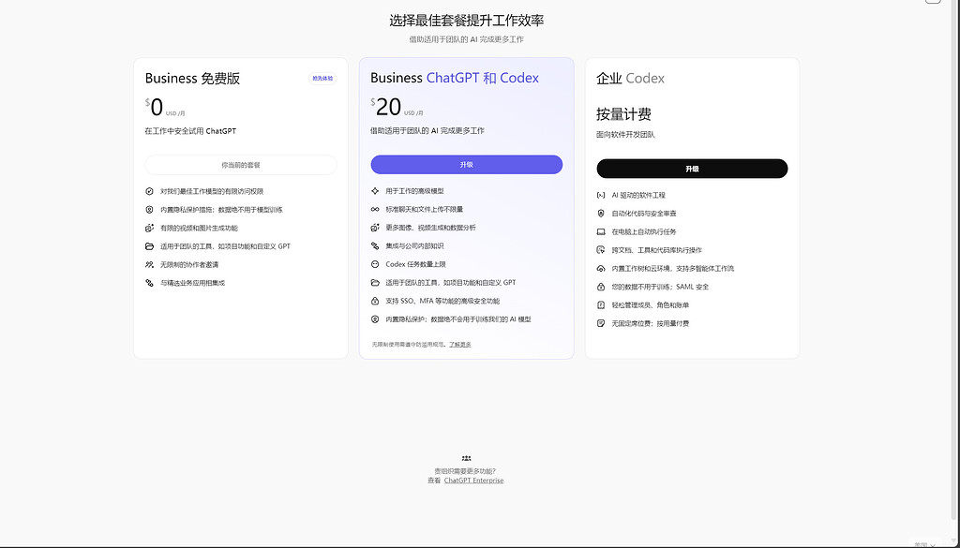Click the text Codex 任务数量上限
This screenshot has height=548, width=960.
click(x=415, y=264)
